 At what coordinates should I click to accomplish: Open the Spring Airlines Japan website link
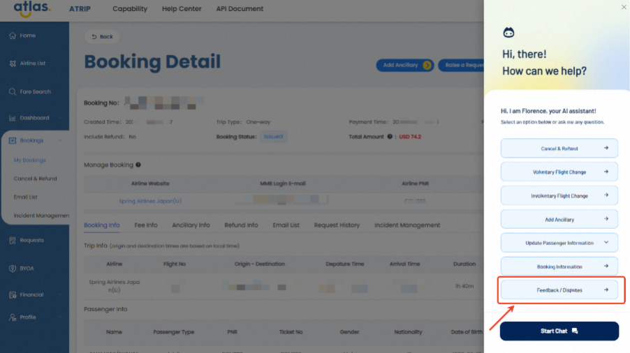(x=150, y=201)
